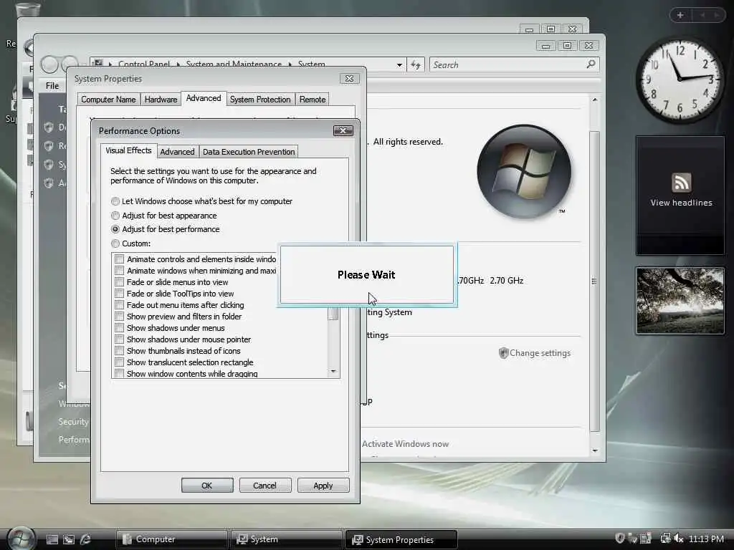This screenshot has width=734, height=550.
Task: Open the File menu
Action: click(x=52, y=86)
